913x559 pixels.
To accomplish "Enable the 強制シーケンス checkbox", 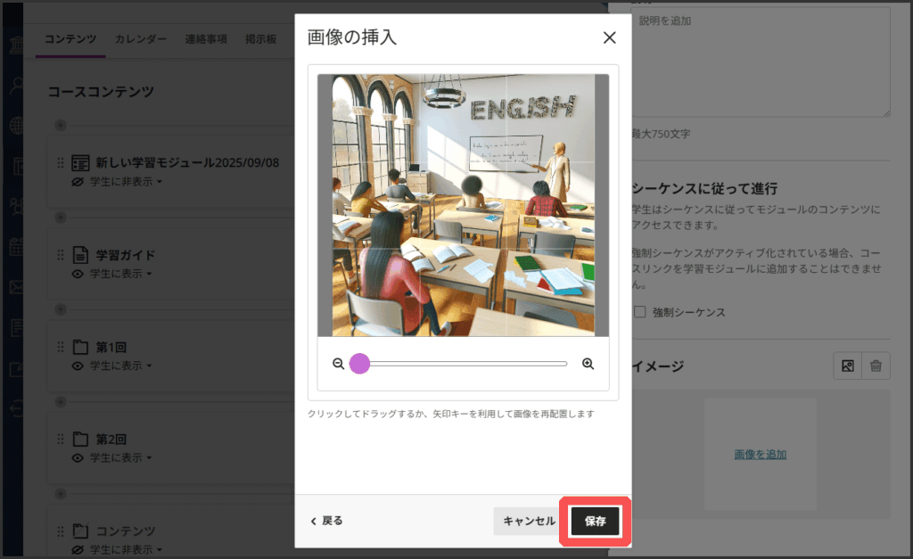I will 639,312.
